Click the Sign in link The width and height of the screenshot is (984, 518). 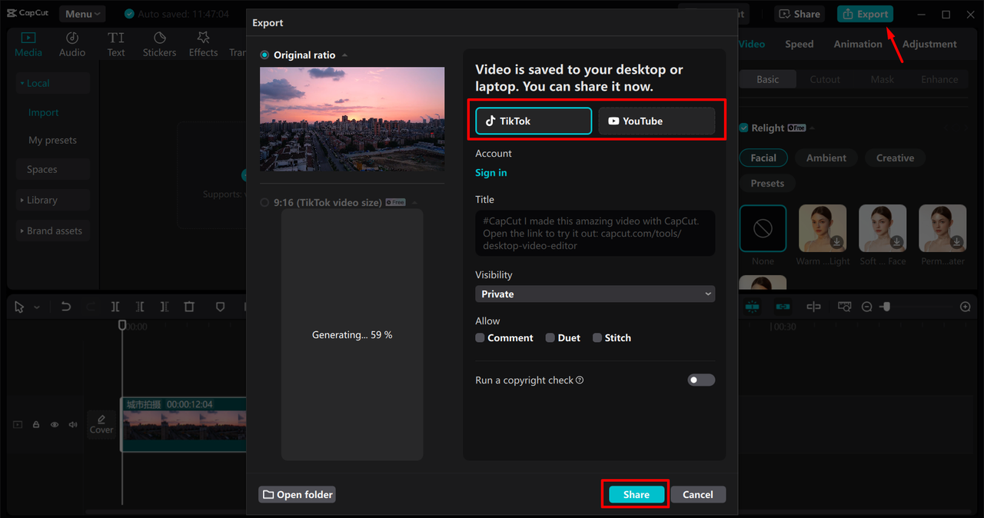490,173
